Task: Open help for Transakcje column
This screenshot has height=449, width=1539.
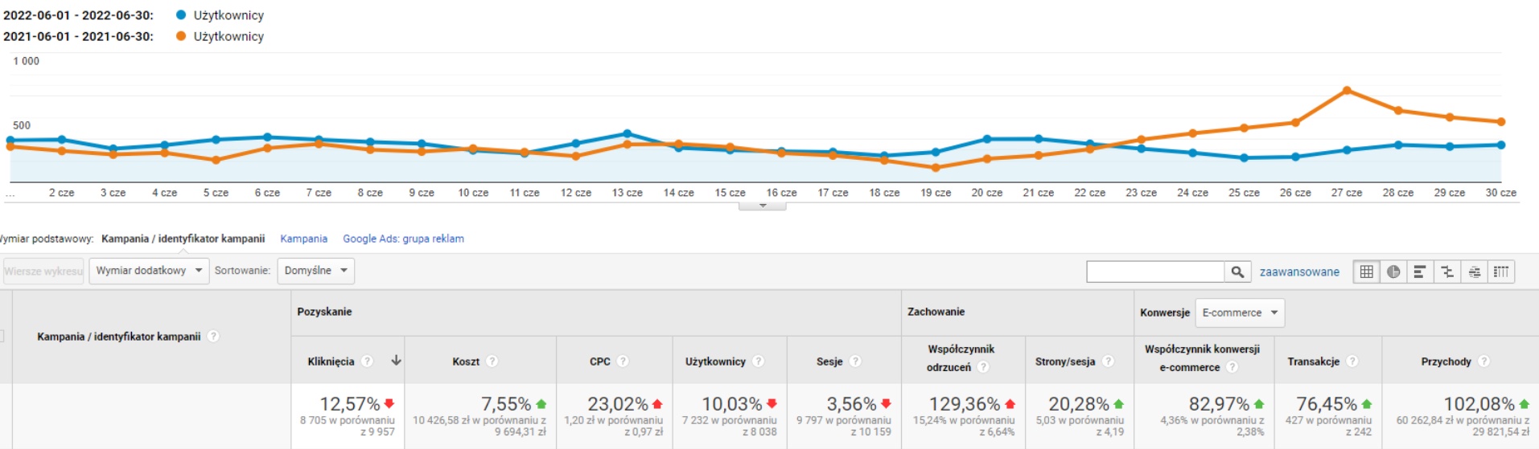Action: tap(1352, 361)
